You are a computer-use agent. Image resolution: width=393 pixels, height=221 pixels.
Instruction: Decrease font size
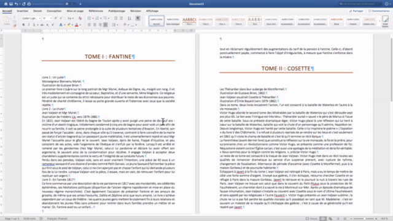61,18
